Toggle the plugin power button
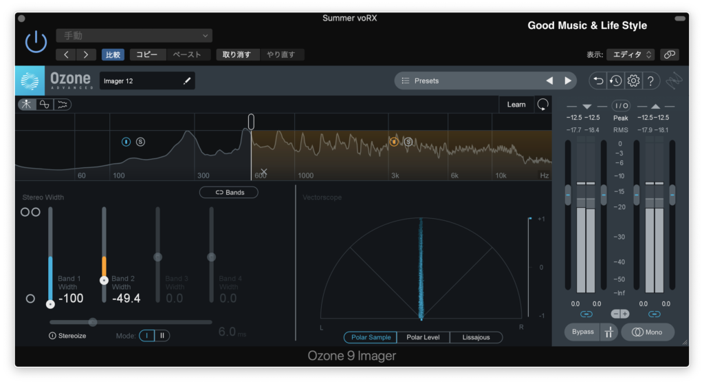 click(x=36, y=42)
